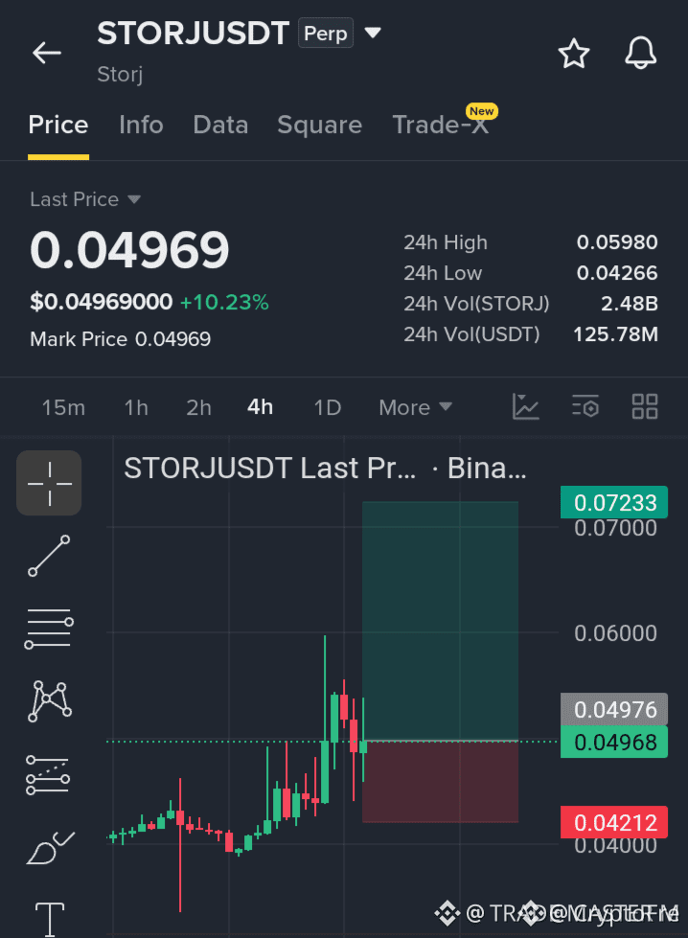Image resolution: width=688 pixels, height=938 pixels.
Task: Select the horizontal lines tool
Action: 49,629
